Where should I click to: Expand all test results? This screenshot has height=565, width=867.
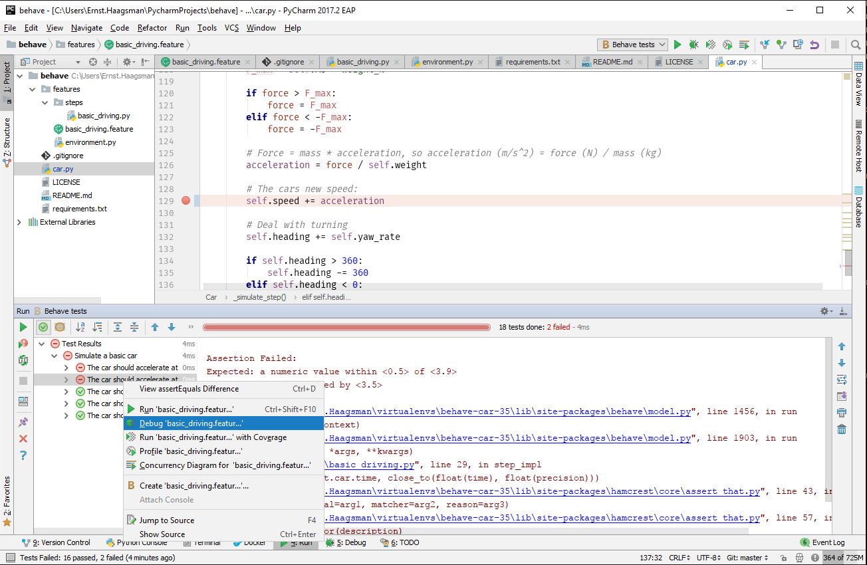point(118,327)
